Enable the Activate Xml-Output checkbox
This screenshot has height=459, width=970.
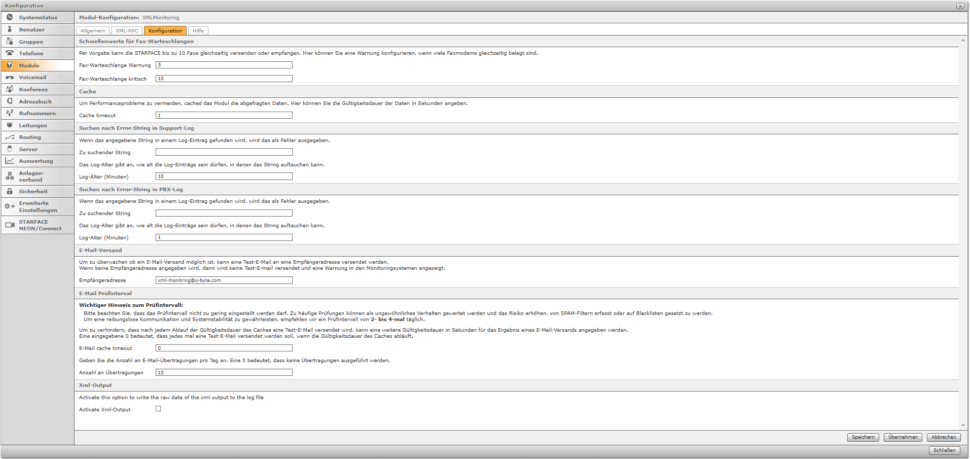158,409
